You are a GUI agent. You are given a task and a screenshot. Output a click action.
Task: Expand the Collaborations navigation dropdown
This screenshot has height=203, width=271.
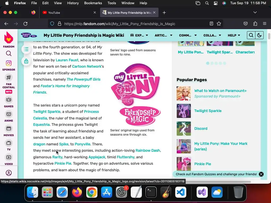tap(212, 35)
